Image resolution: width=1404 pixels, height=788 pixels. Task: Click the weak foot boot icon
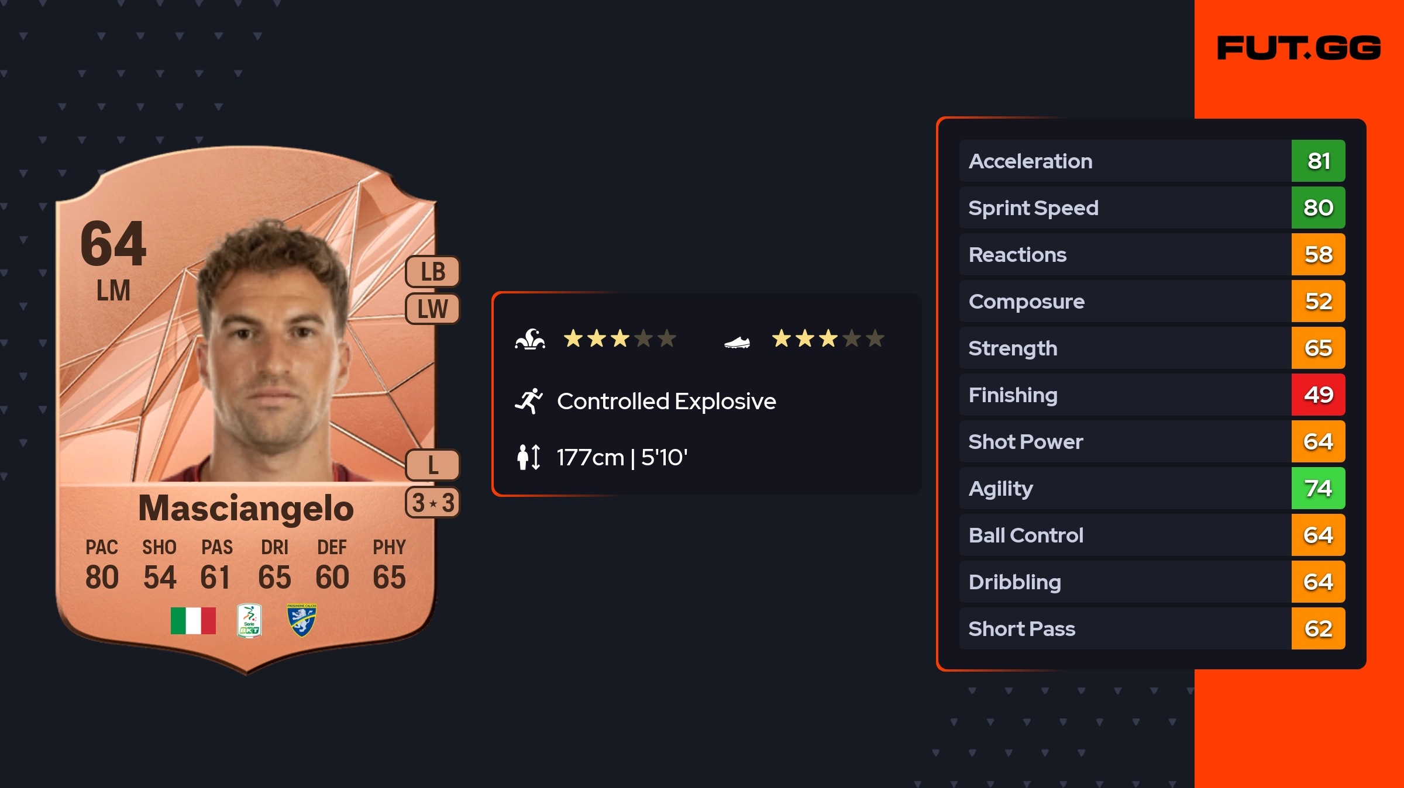(x=737, y=342)
